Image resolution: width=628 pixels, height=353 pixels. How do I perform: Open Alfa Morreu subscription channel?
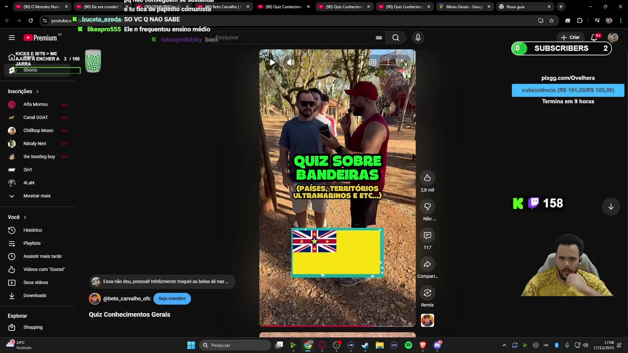[x=35, y=104]
